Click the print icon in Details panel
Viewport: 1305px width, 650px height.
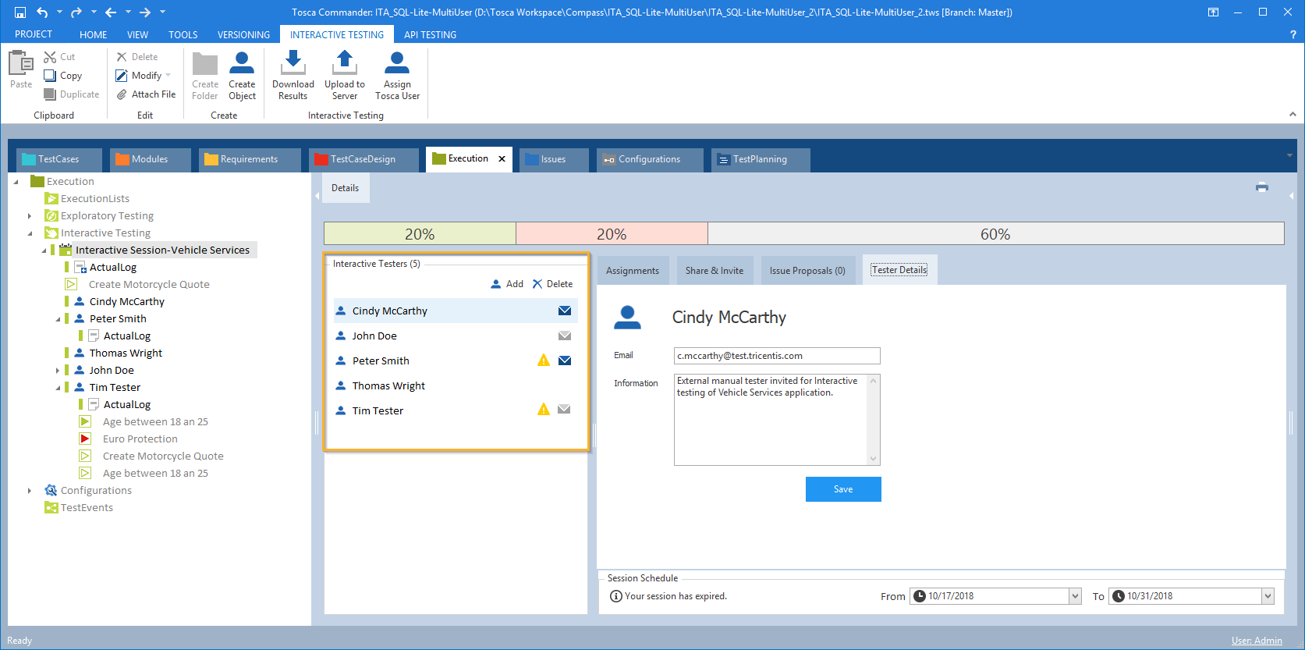pos(1261,187)
